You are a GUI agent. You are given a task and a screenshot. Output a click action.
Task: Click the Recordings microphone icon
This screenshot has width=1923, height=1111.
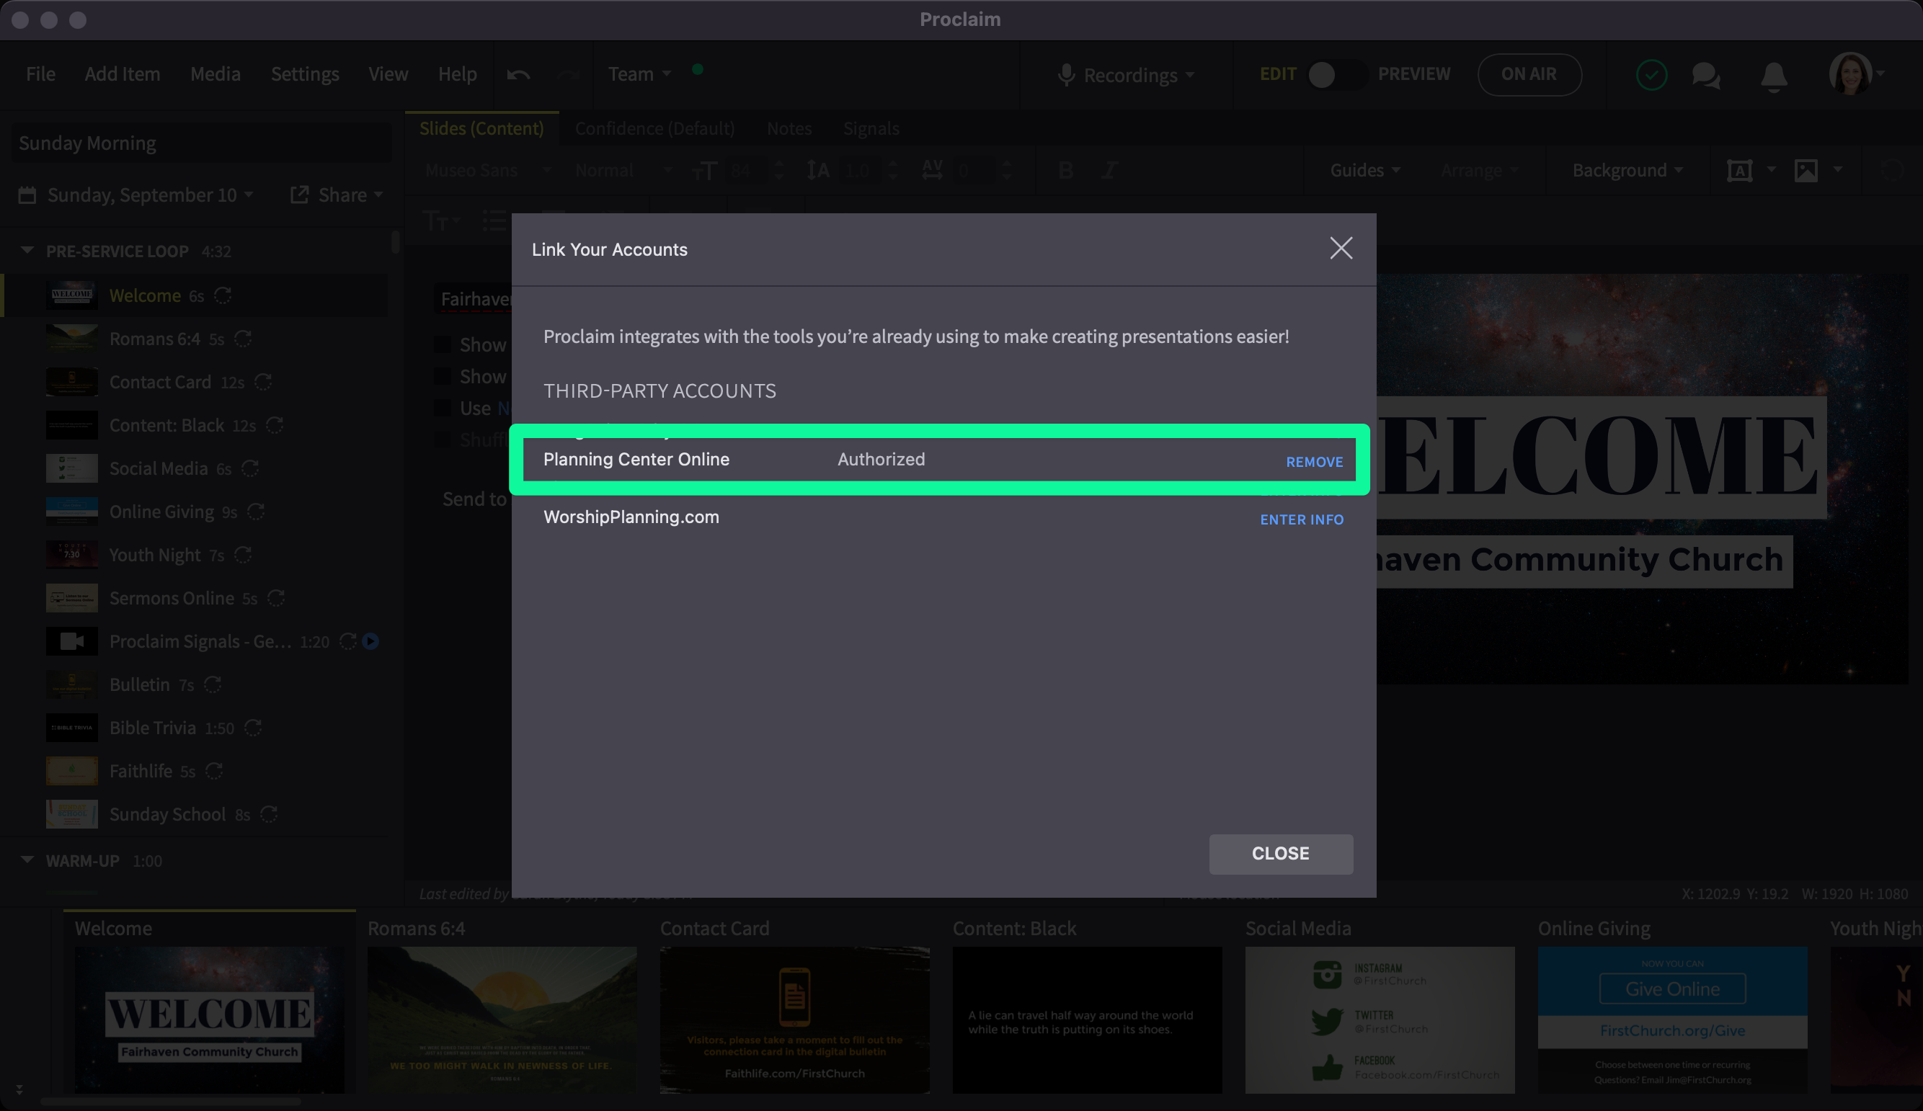click(1066, 75)
